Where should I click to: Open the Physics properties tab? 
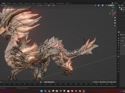[118, 61]
